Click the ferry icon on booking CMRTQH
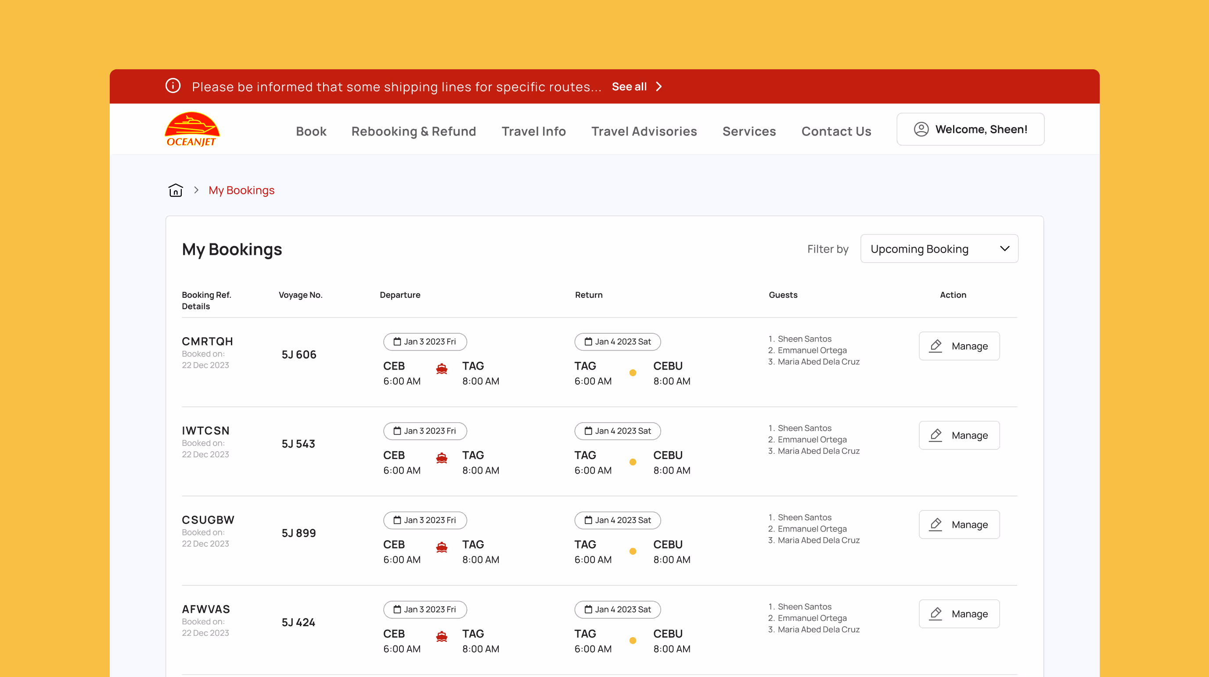The width and height of the screenshot is (1209, 677). click(441, 369)
